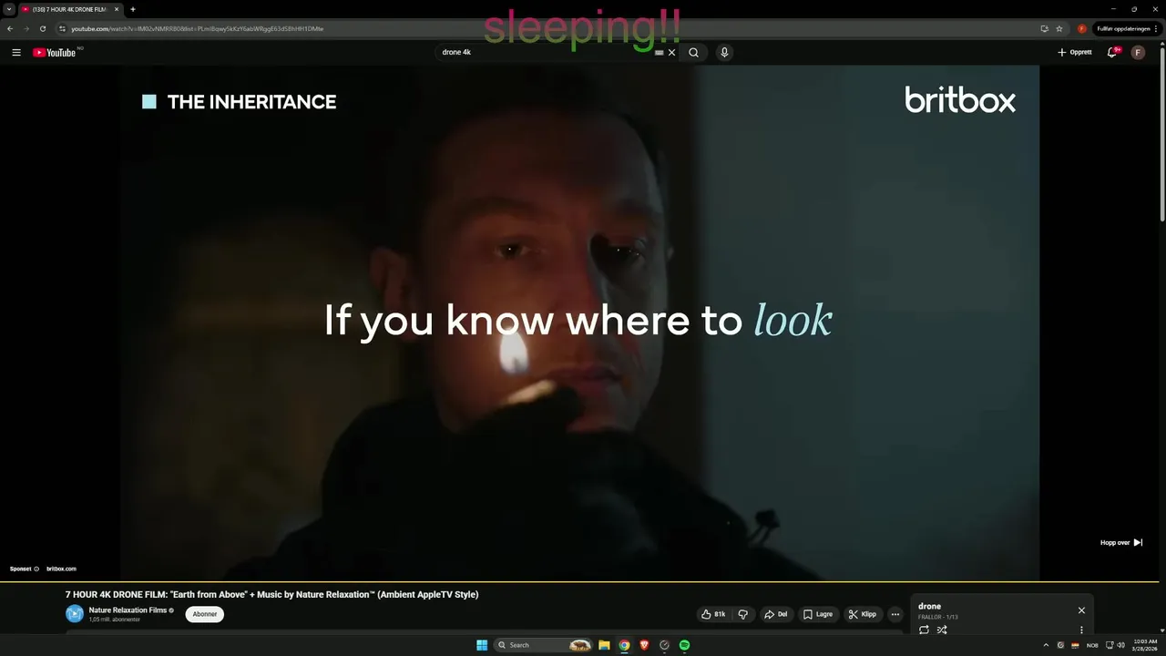This screenshot has width=1166, height=656.
Task: Close the 7 HOUR 4K DRONE FILM tab
Action: pyautogui.click(x=117, y=9)
